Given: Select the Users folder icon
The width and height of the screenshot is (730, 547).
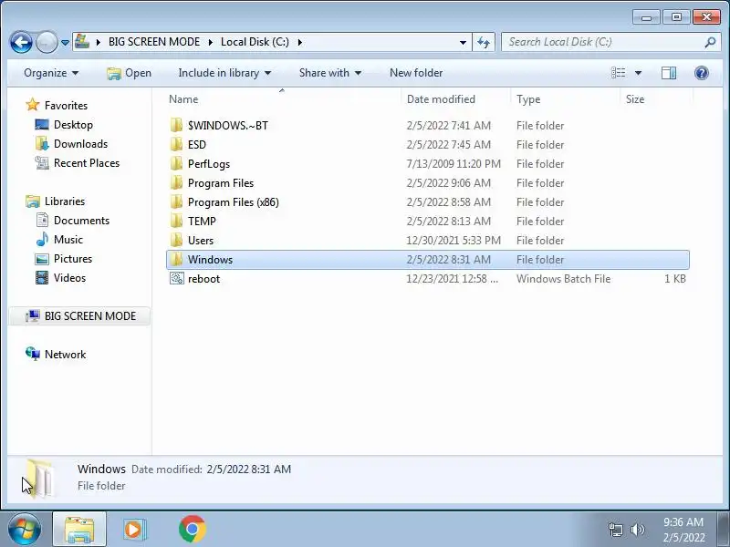Looking at the screenshot, I should [x=176, y=240].
